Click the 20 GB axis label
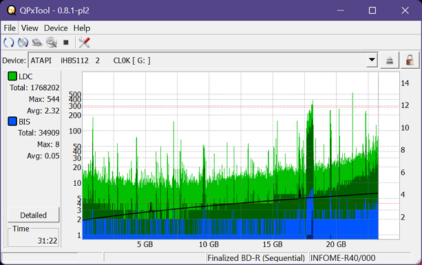 336,244
